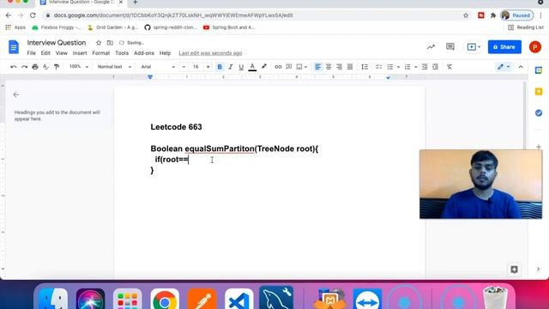This screenshot has width=549, height=309.
Task: Toggle Italic formatting
Action: [231, 67]
